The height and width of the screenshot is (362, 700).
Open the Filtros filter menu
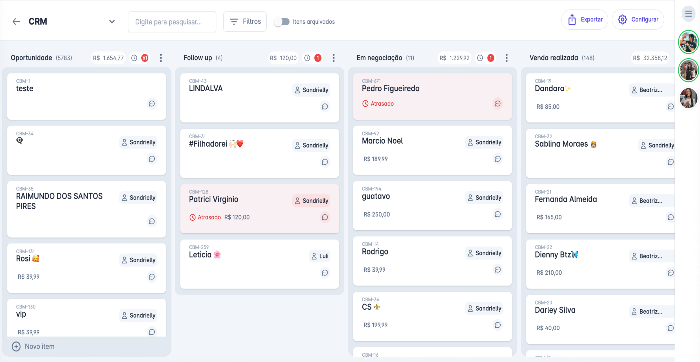click(245, 22)
